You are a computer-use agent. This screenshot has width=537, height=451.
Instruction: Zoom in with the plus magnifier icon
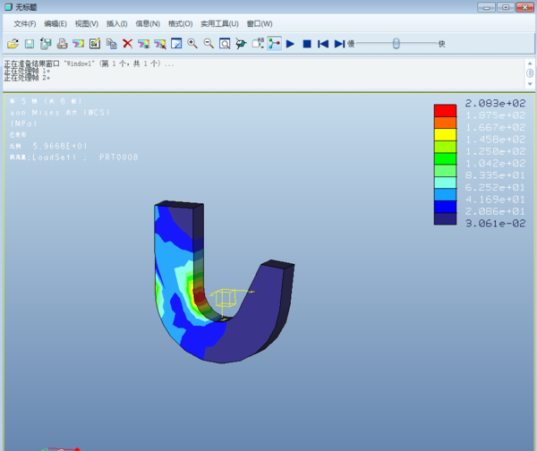(192, 43)
